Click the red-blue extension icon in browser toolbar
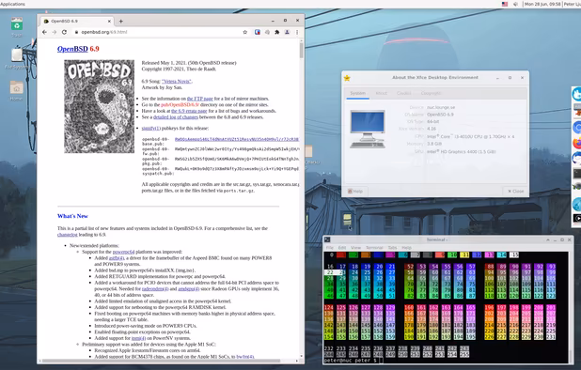 258,32
